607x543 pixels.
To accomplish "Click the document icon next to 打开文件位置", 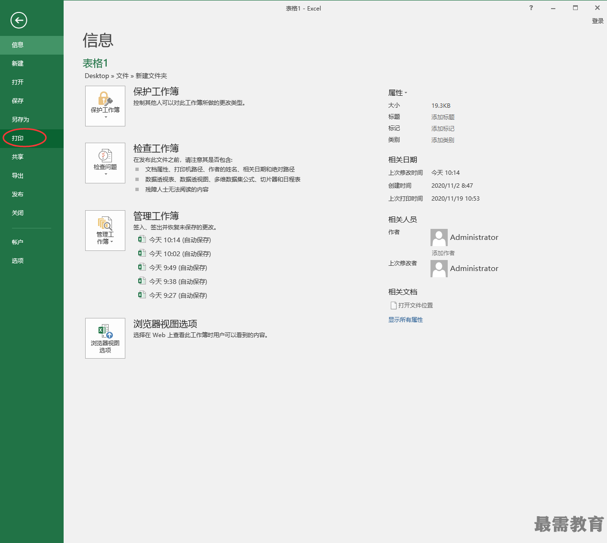I will tap(393, 305).
